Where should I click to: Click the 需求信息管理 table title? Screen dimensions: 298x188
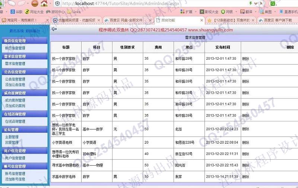point(195,37)
